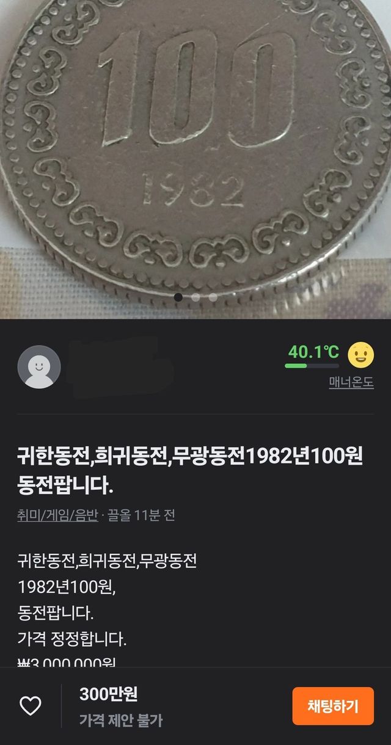Tap the 40.1°C temperature value
Image resolution: width=391 pixels, height=745 pixels.
tap(313, 352)
